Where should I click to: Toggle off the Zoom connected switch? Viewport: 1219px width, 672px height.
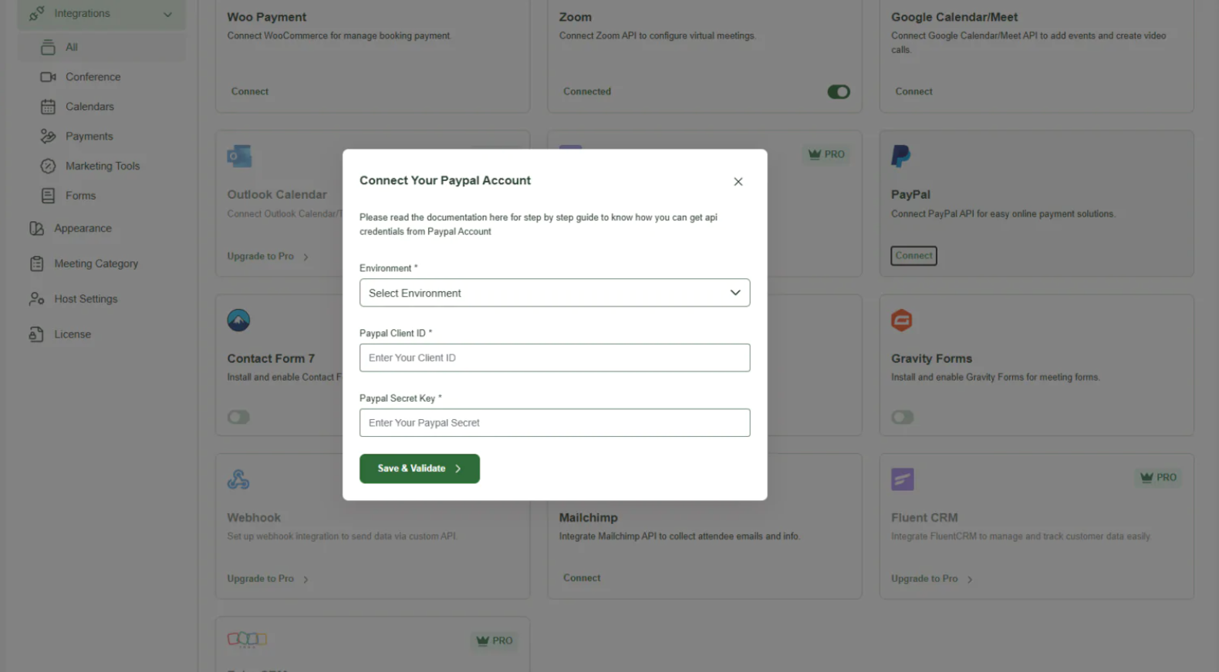coord(839,92)
